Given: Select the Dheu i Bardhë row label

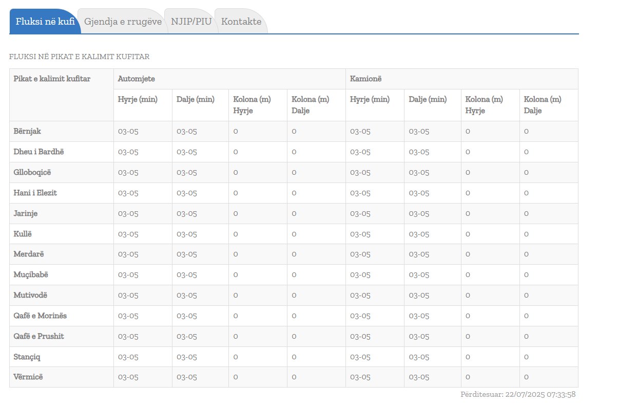Looking at the screenshot, I should pos(38,152).
